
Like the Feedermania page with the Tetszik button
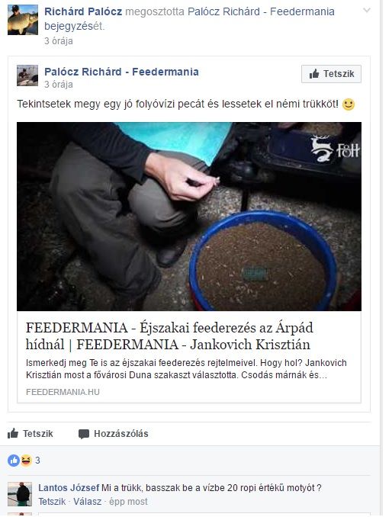pos(331,74)
